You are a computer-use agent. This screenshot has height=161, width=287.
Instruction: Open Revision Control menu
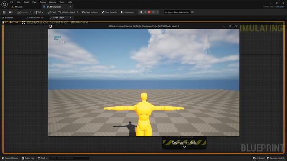point(275,158)
